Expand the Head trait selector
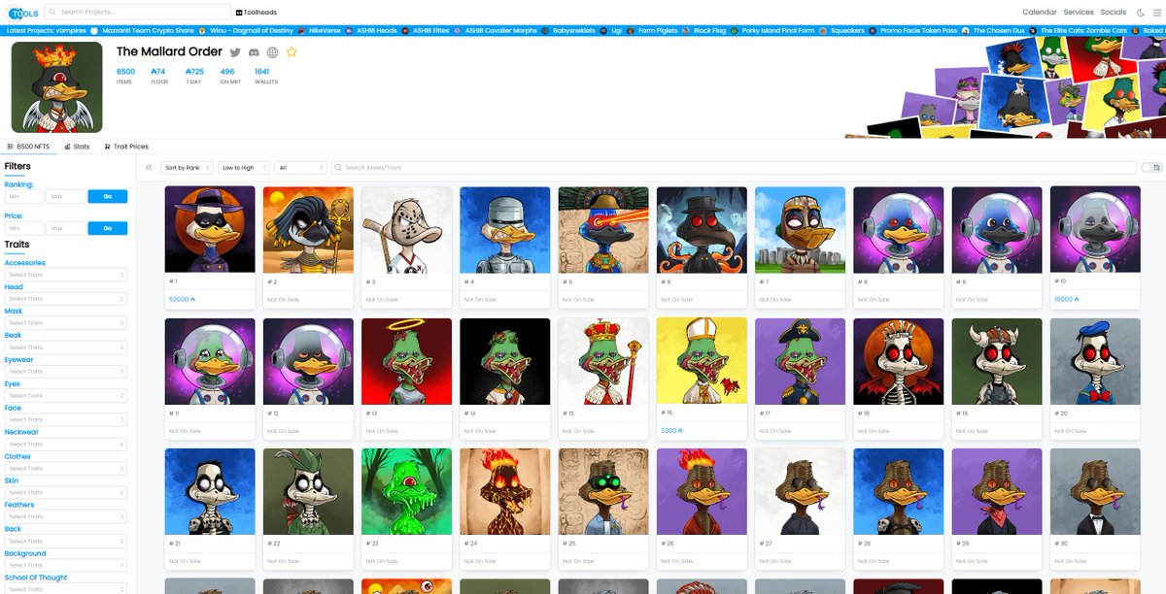The image size is (1166, 594). [x=66, y=299]
